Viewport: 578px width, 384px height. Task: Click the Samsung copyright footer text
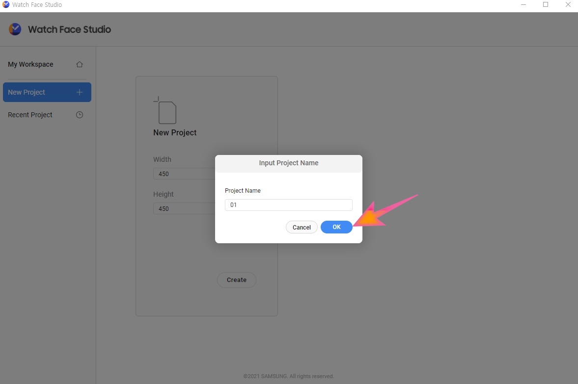pyautogui.click(x=289, y=376)
